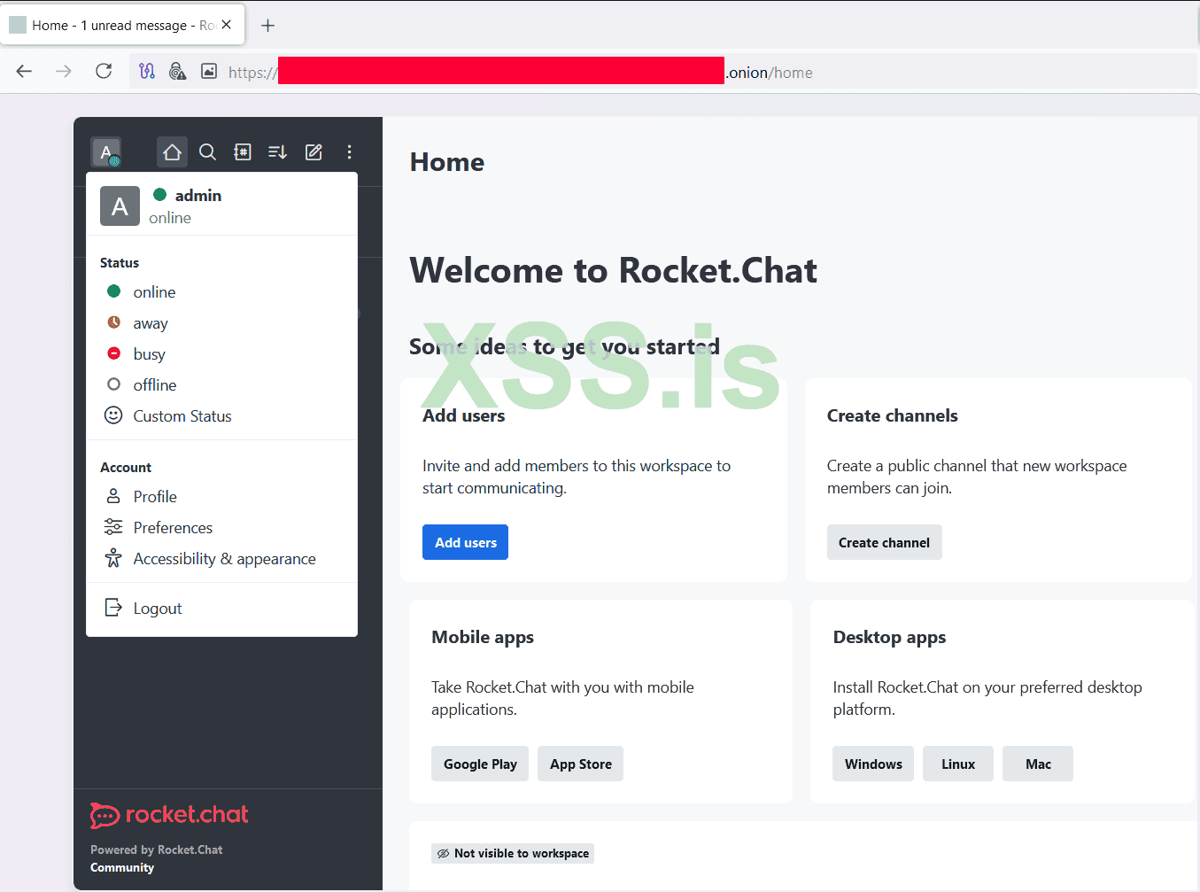Click the Create channel button
1200x892 pixels.
[884, 542]
